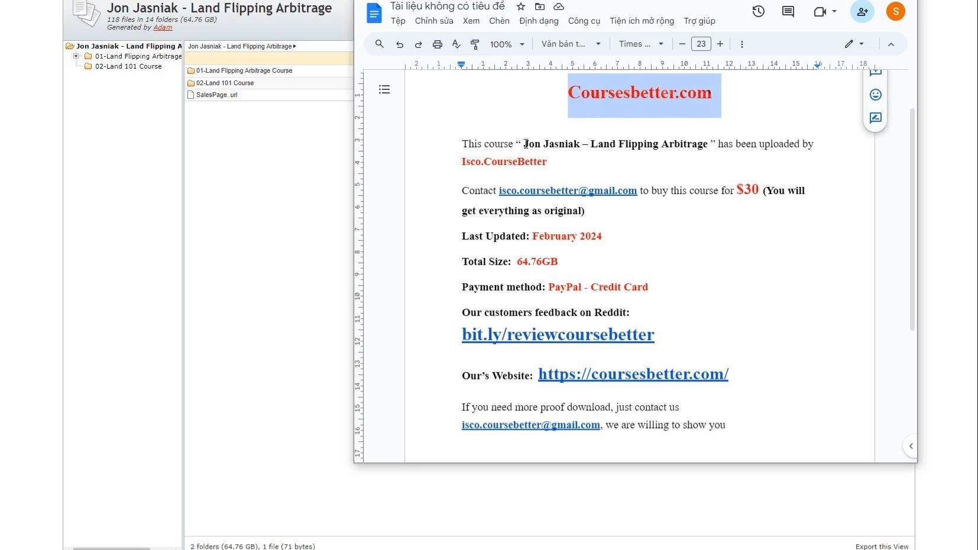Print the document
Viewport: 978px width, 550px height.
point(438,44)
